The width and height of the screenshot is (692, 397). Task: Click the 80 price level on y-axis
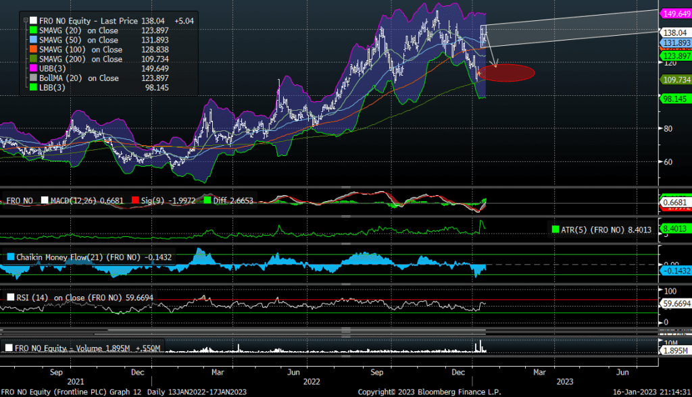(x=668, y=129)
